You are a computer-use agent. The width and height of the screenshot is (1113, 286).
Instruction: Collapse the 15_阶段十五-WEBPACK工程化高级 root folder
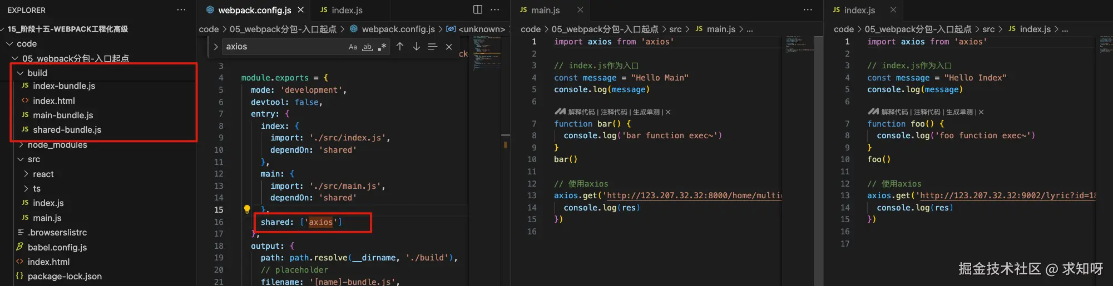click(67, 29)
